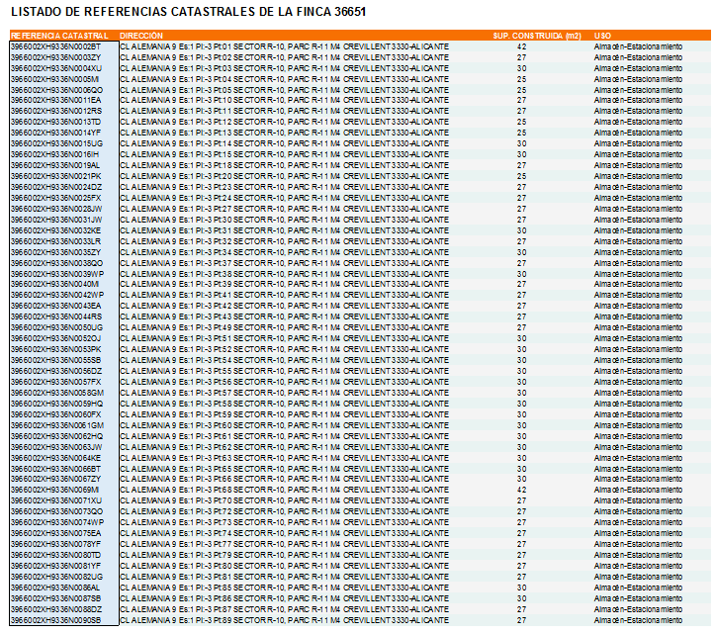Open reference 3966002XH9336N0021PK

[55, 176]
